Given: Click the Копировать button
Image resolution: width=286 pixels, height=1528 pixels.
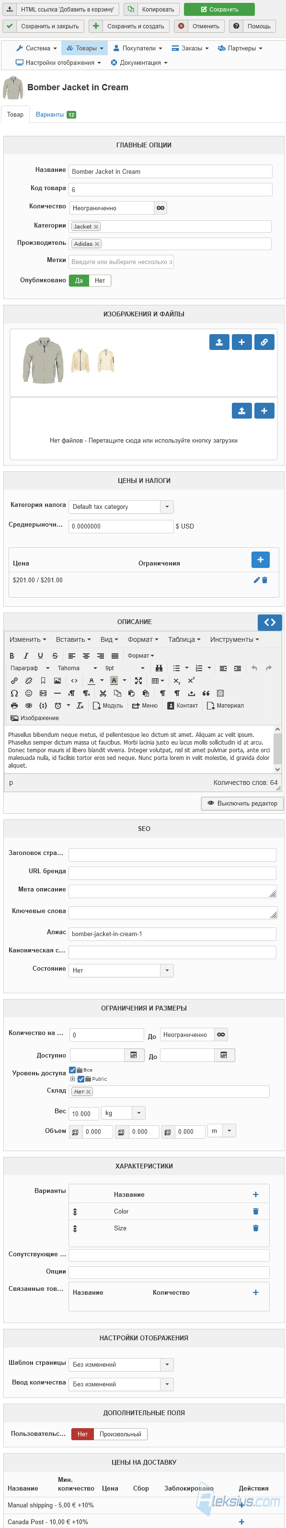Looking at the screenshot, I should 151,10.
